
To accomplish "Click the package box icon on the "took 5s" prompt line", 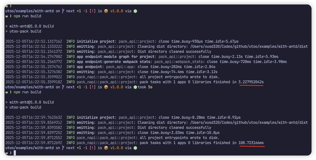I will (x=106, y=87).
